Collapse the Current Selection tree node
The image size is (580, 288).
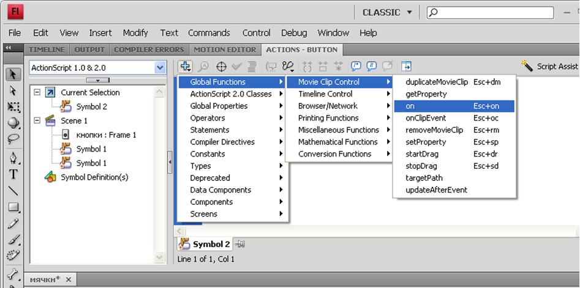37,92
